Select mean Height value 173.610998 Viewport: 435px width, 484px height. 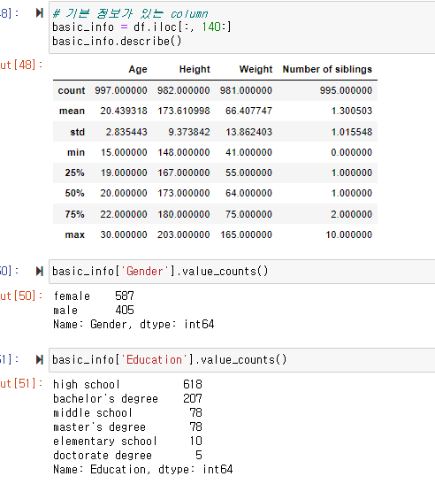point(184,111)
